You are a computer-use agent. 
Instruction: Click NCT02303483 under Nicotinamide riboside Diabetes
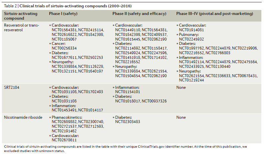tap(128, 122)
